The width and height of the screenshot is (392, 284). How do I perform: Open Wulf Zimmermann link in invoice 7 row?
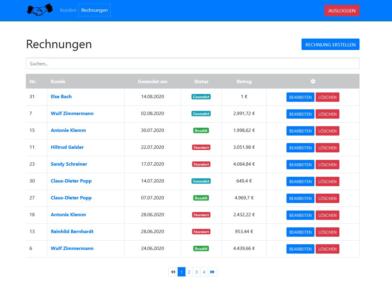72,114
